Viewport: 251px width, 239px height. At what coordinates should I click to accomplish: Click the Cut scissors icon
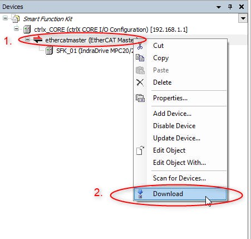pyautogui.click(x=140, y=46)
